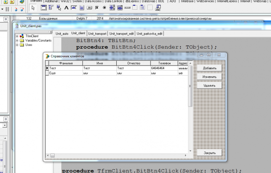Select the CheckBox component in the palette

click(97, 8)
